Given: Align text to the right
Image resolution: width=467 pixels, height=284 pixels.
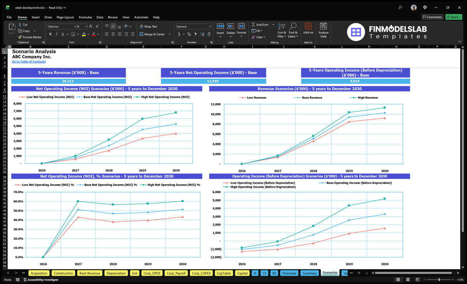Looking at the screenshot, I should tap(119, 34).
